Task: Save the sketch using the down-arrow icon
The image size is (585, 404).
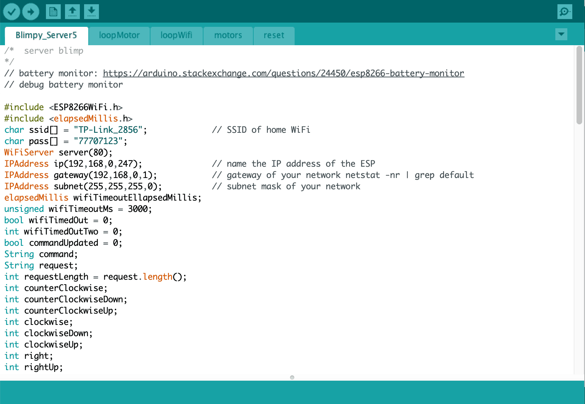Action: click(91, 12)
